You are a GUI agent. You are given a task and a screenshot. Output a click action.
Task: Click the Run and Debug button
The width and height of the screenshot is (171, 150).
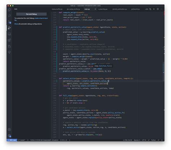[31, 14]
